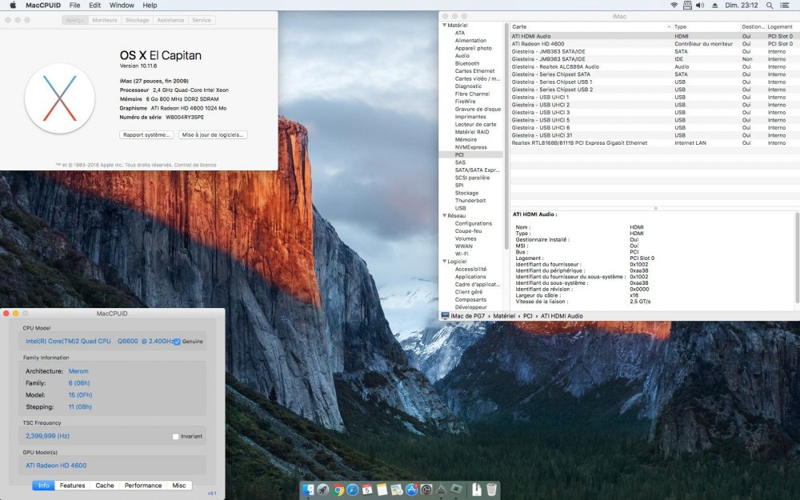Click the disk drive menu bar icon
Viewport: 800px width, 500px height.
pos(687,5)
